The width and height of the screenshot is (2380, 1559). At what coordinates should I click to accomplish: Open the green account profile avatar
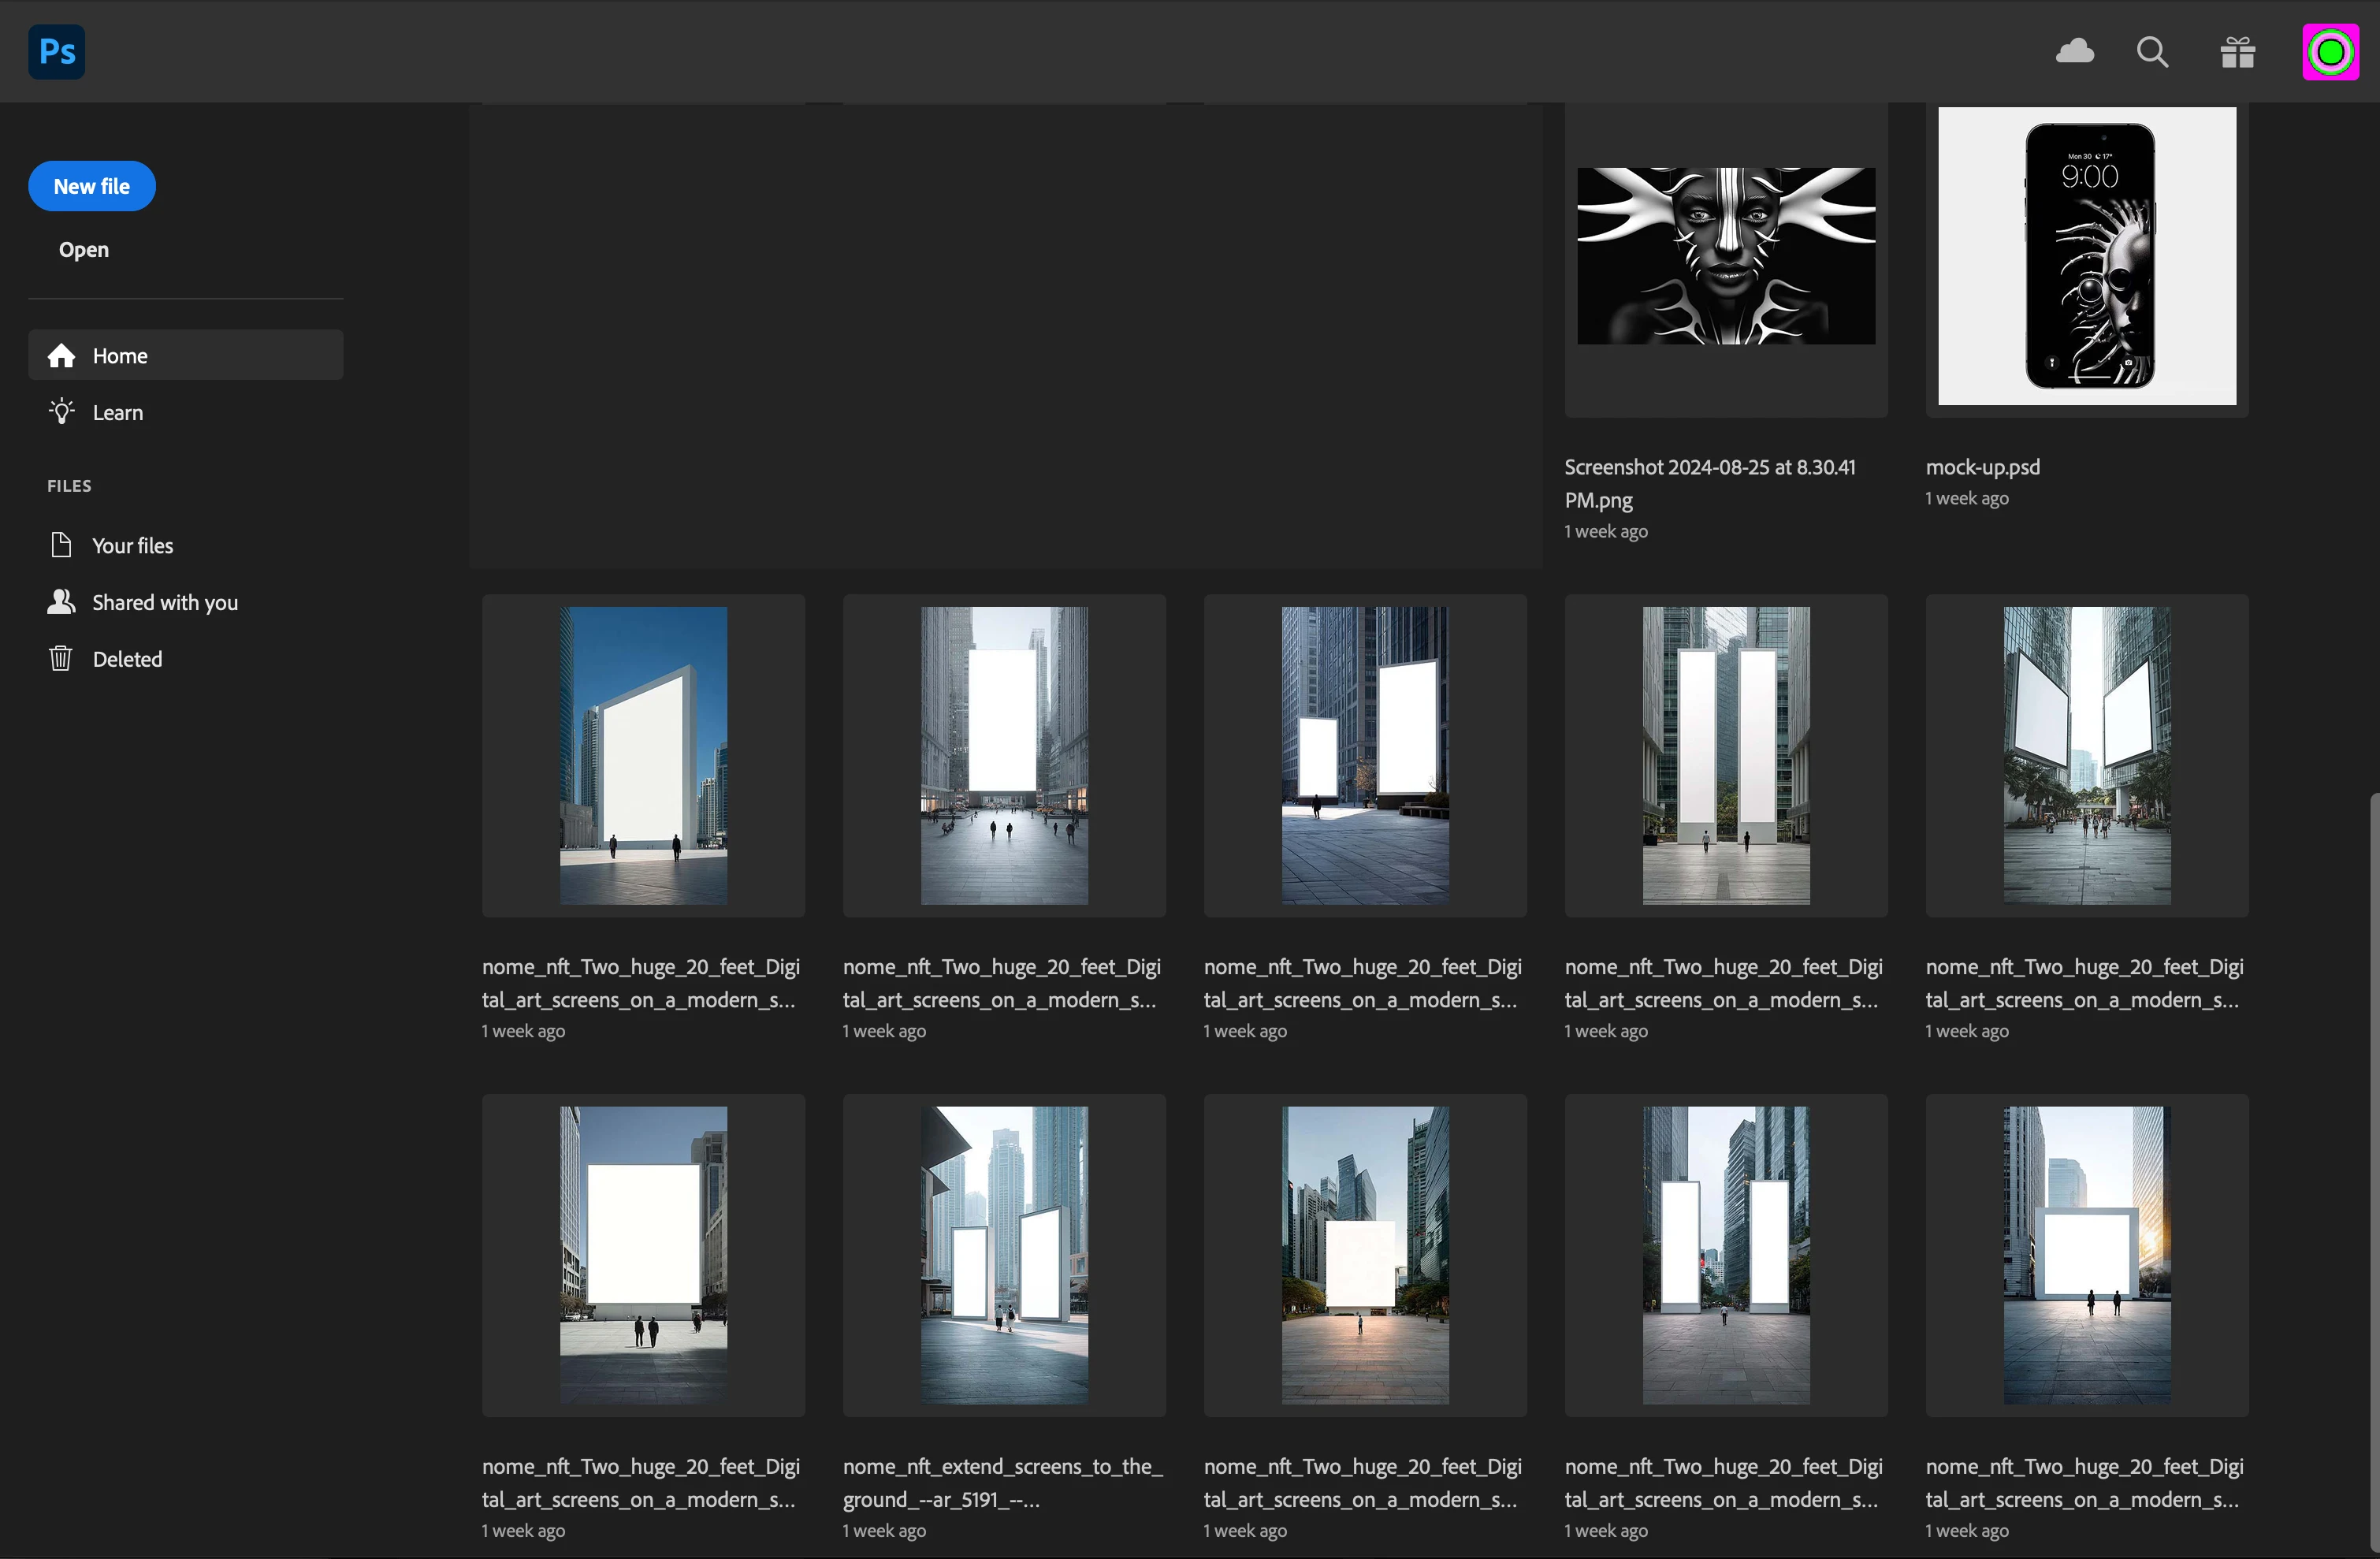point(2330,52)
